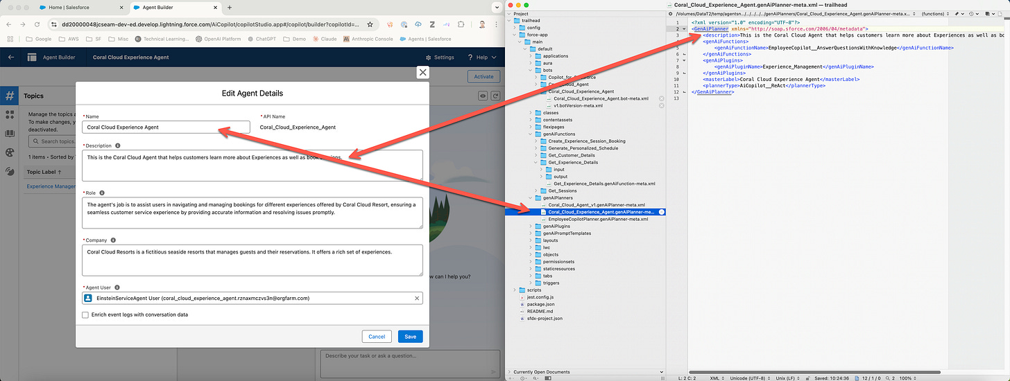The width and height of the screenshot is (1010, 381).
Task: Toggle the eye preview icon near Activate
Action: pos(483,96)
